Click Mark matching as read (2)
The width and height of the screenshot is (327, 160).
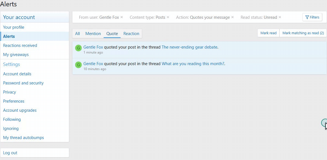pyautogui.click(x=303, y=33)
